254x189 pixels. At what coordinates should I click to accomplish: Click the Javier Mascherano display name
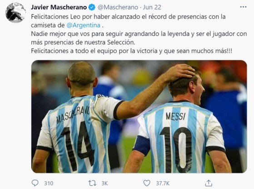tap(59, 7)
